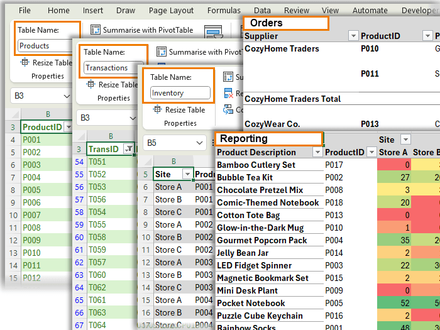Select cell P011 in Products table
440x330 pixels.
[x=47, y=265]
